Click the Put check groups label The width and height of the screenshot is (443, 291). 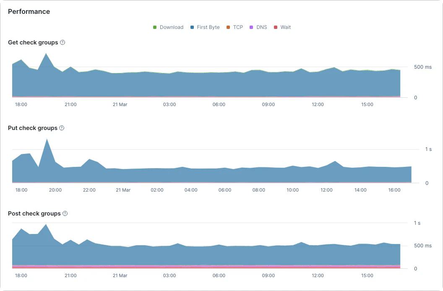(x=32, y=128)
